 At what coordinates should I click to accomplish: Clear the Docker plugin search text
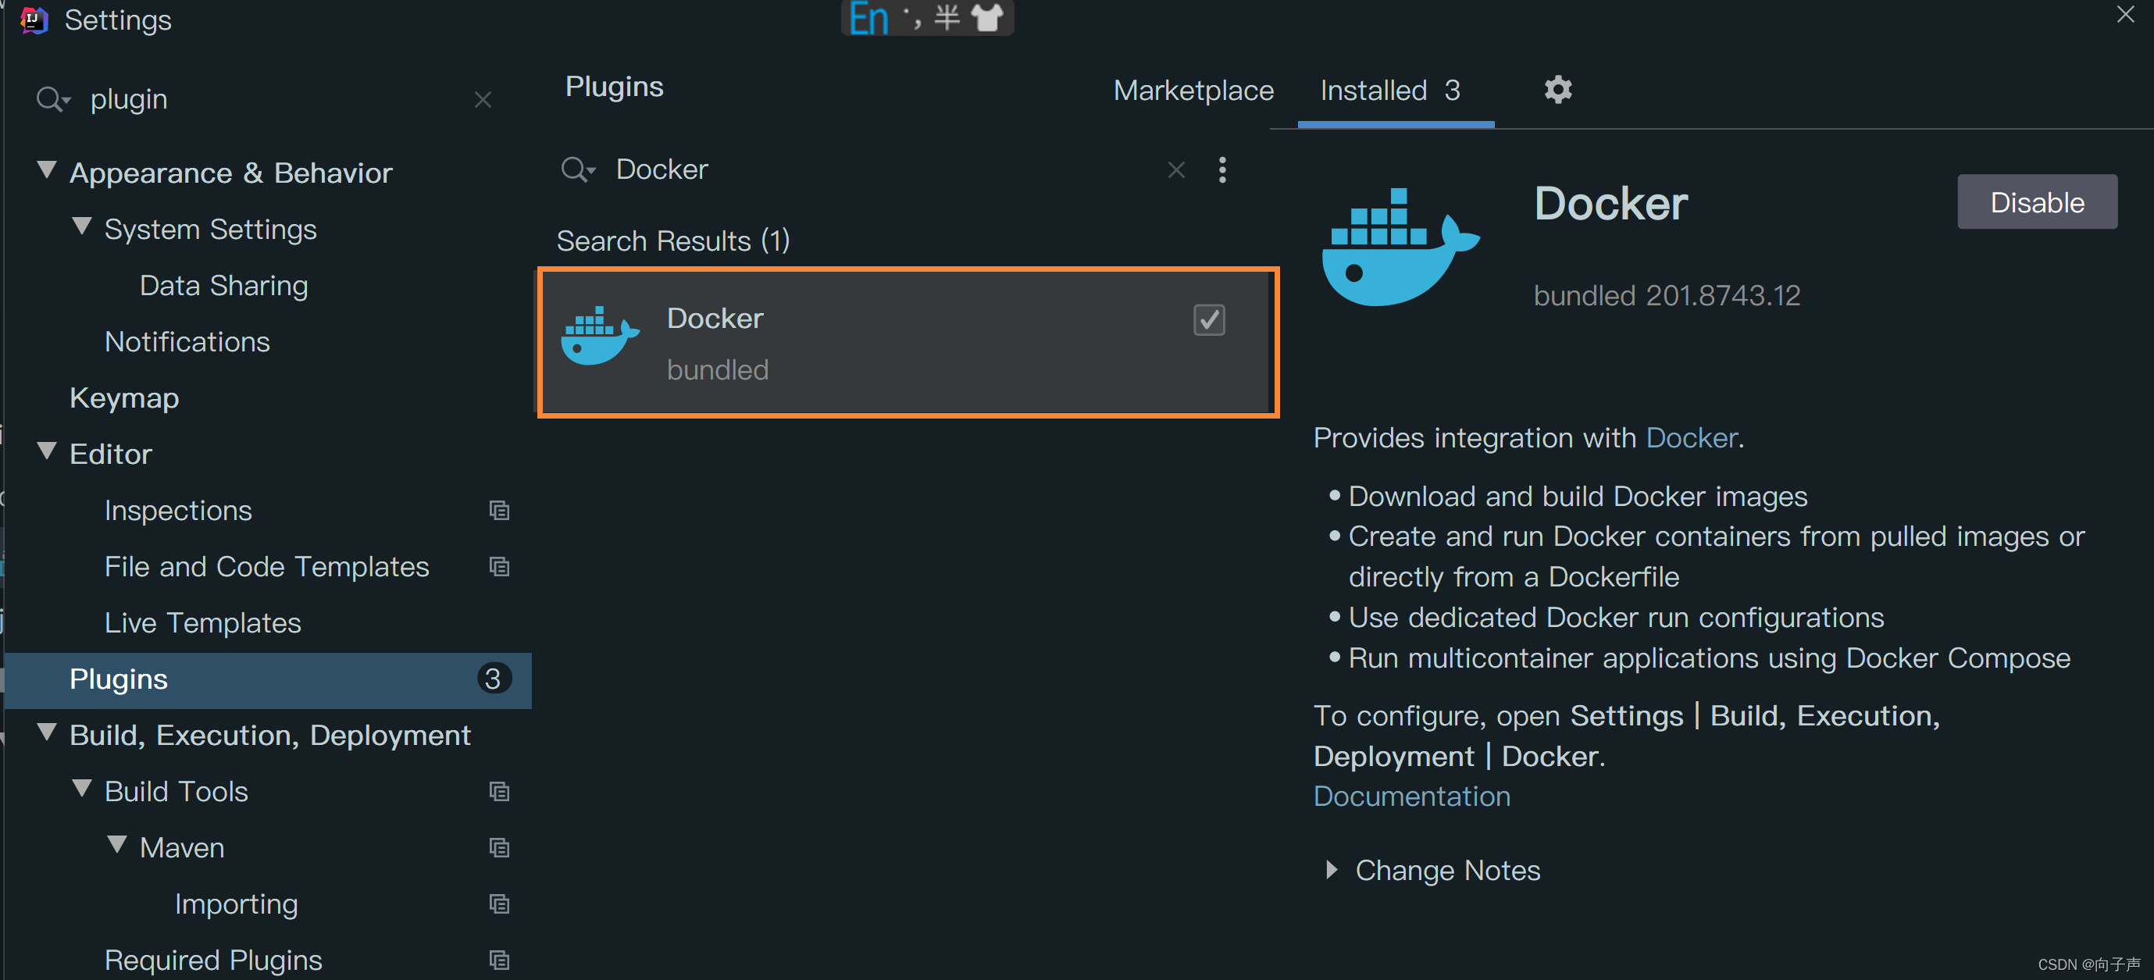pos(1175,169)
